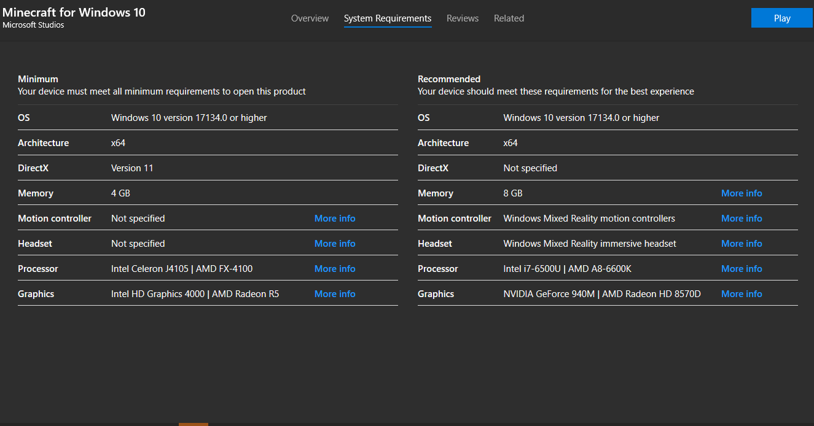The height and width of the screenshot is (426, 814).
Task: View More info for recommended Headset
Action: 742,244
